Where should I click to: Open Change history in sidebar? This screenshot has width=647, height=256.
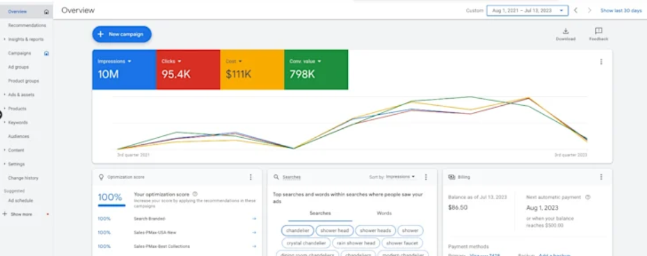(23, 178)
